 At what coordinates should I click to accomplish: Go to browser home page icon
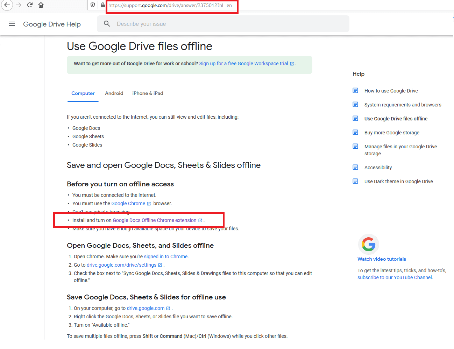[41, 5]
